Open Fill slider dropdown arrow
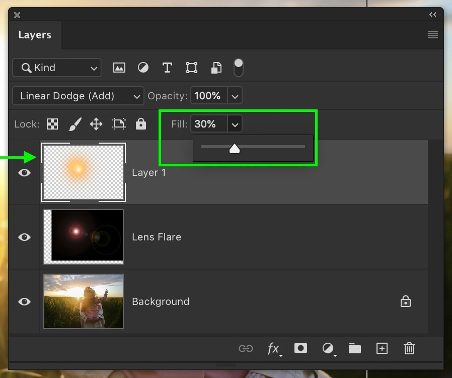 pos(235,124)
